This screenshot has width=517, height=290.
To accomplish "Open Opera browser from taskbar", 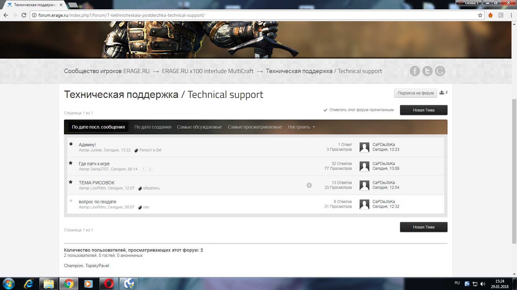I will coord(109,284).
